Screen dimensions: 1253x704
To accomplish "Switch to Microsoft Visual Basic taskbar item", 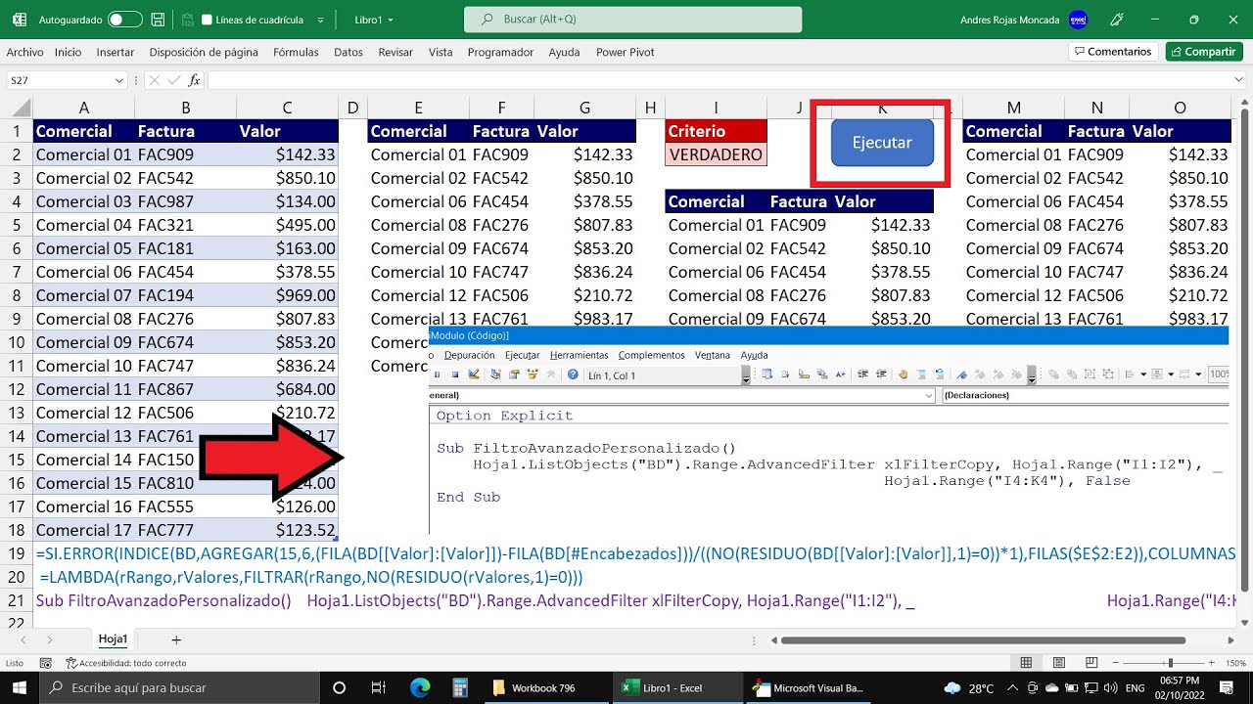I will click(x=809, y=687).
